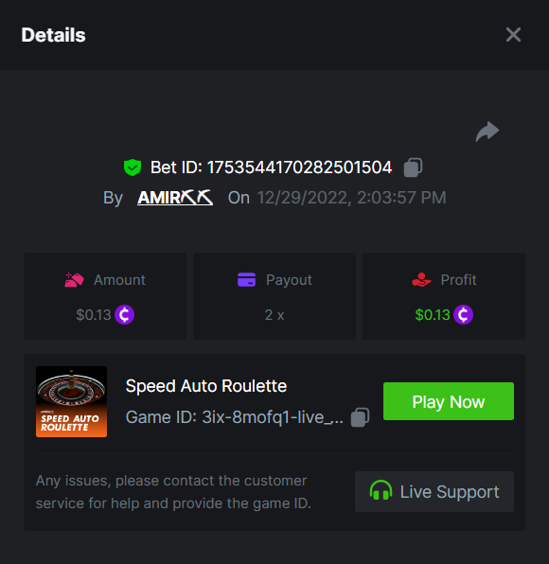
Task: Click the 2 x payout value
Action: coord(274,315)
